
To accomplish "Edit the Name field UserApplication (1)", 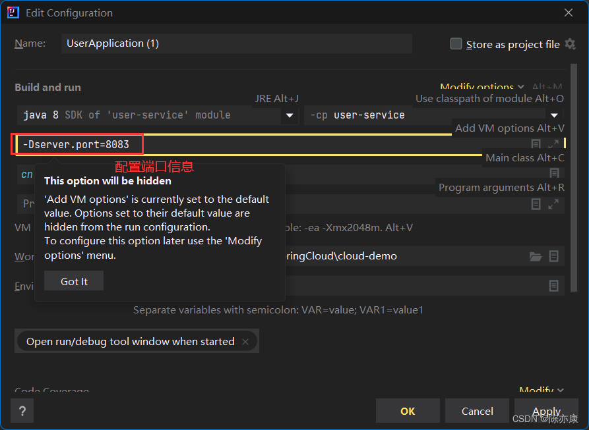I will tap(237, 43).
